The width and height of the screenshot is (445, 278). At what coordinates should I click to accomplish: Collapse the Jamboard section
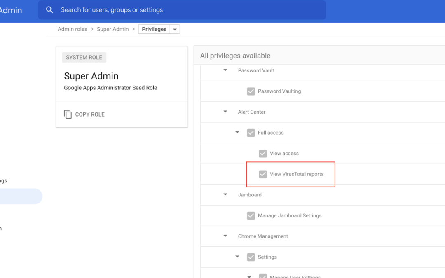[225, 194]
